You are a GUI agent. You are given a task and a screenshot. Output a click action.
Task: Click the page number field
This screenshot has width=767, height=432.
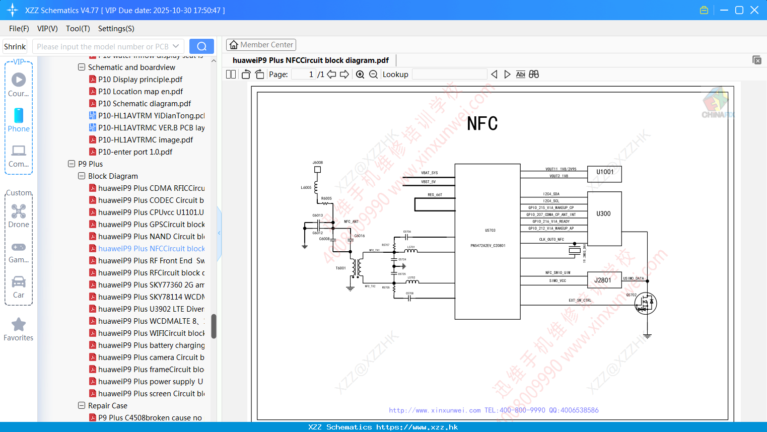[x=304, y=75]
